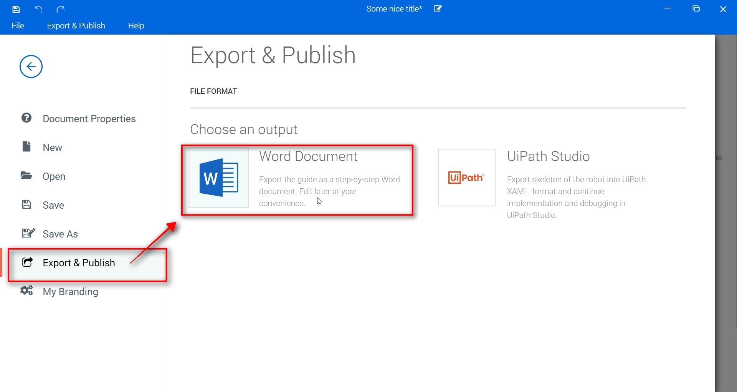The width and height of the screenshot is (737, 392).
Task: Select the Word logo thumbnail
Action: point(219,178)
